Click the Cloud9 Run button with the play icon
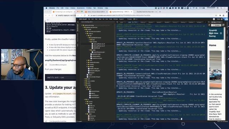The height and width of the screenshot is (129, 229). pyautogui.click(x=135, y=19)
